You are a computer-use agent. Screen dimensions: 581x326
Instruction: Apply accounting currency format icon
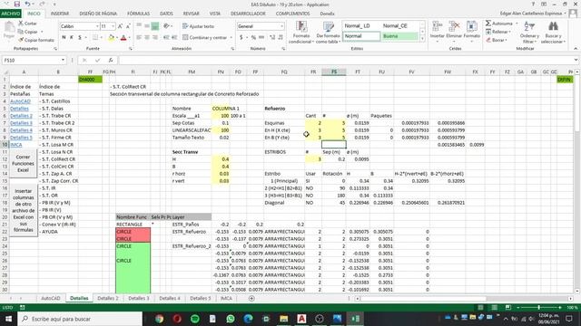coord(241,37)
